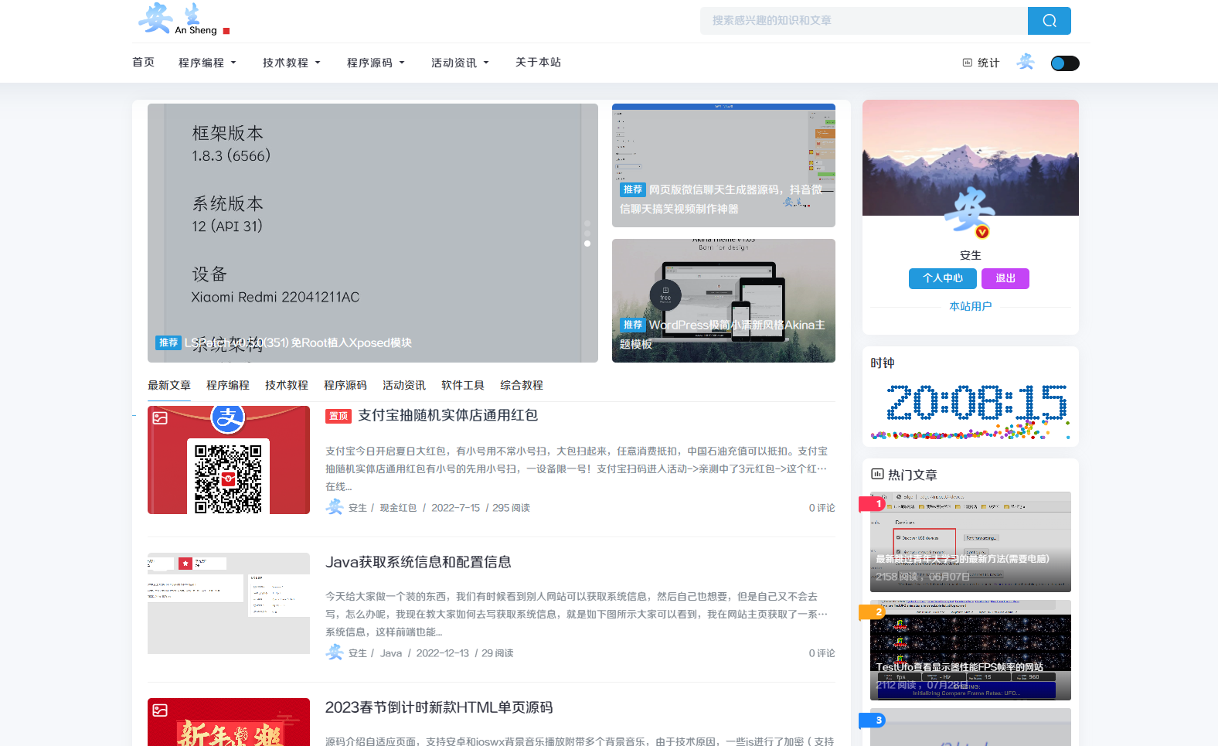The height and width of the screenshot is (746, 1218).
Task: Select the first carousel dot indicator
Action: coord(587,223)
